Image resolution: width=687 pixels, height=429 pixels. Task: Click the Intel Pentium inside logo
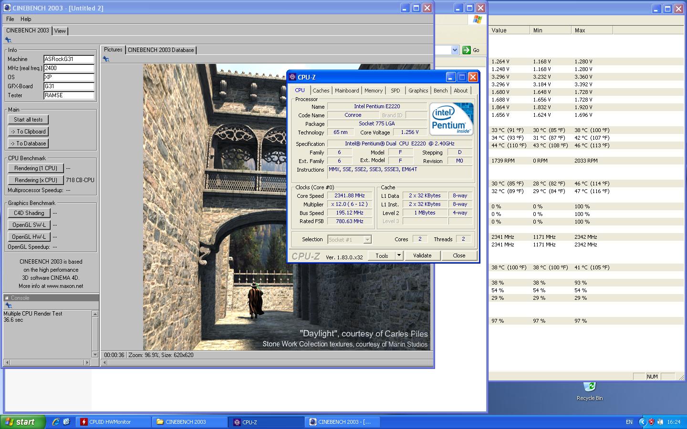[451, 119]
